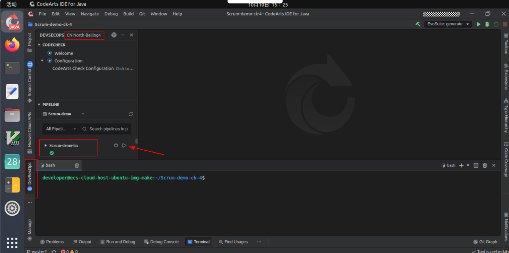Image resolution: width=509 pixels, height=253 pixels.
Task: Open the Debug menu
Action: tap(111, 14)
